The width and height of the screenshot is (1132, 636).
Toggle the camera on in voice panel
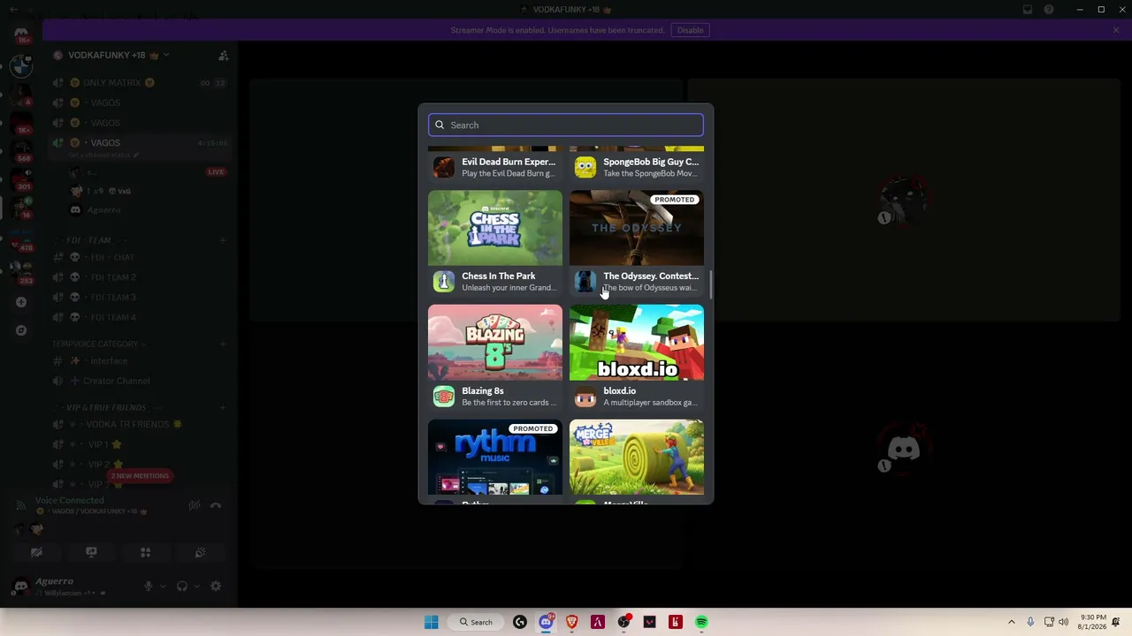click(36, 552)
